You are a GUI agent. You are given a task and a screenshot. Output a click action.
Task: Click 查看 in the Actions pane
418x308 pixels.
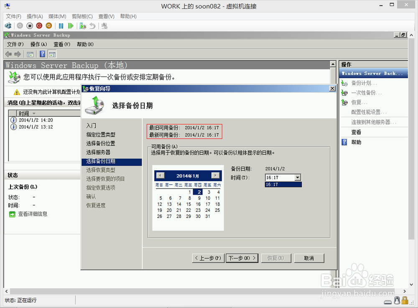(x=356, y=132)
